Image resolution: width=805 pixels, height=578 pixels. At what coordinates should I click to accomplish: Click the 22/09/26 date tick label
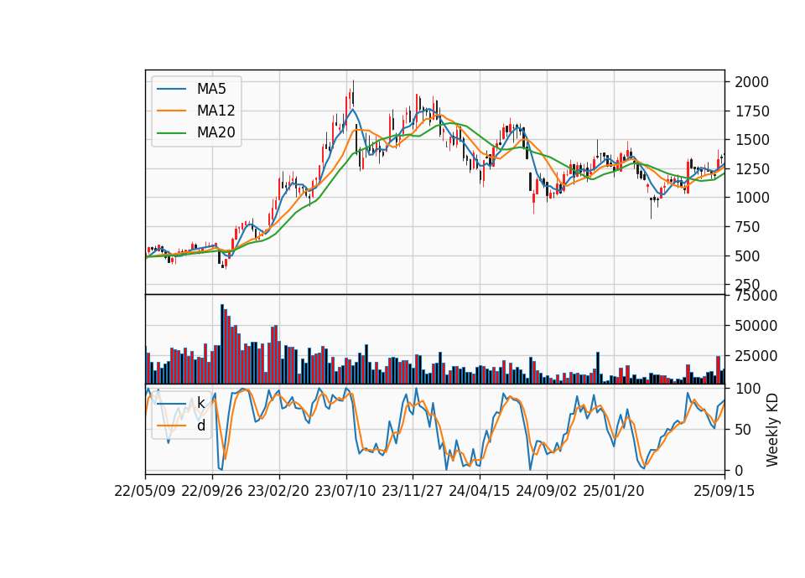point(212,491)
